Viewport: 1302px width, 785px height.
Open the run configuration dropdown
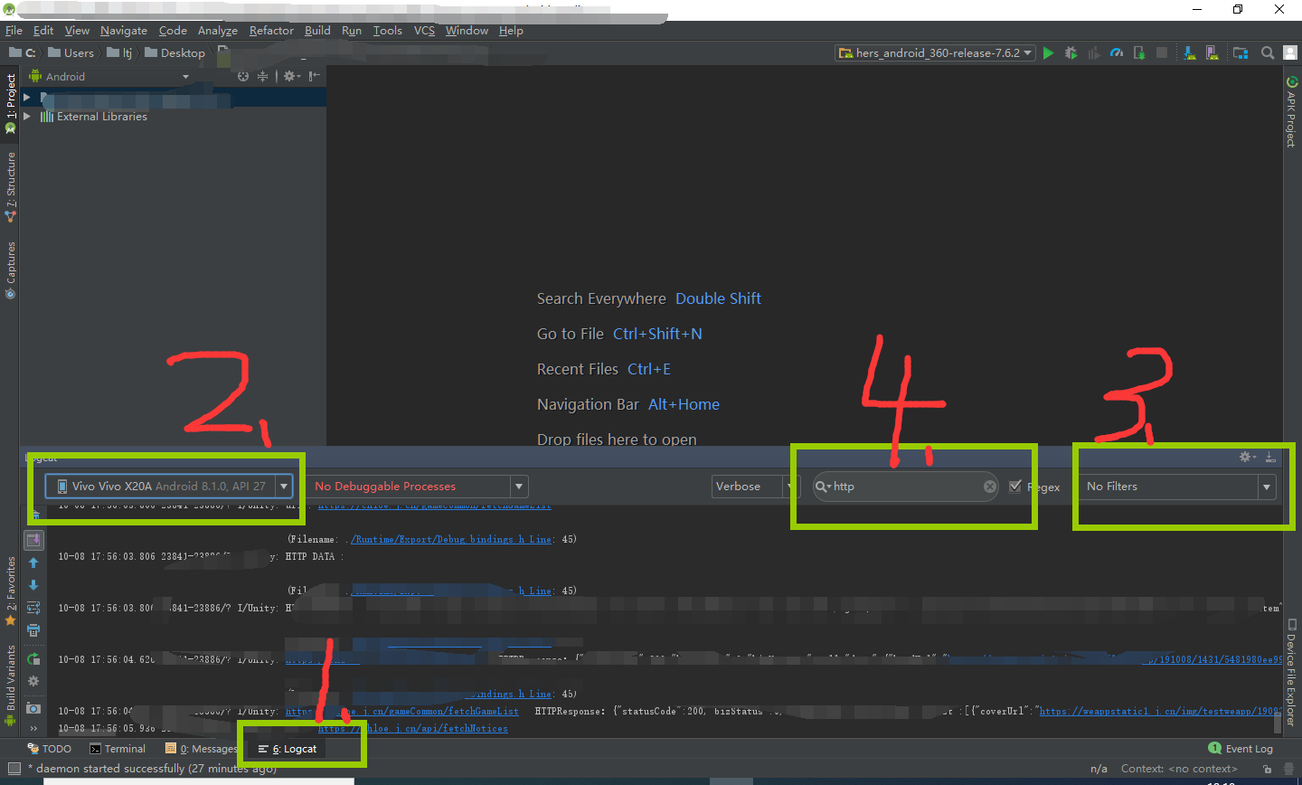click(935, 53)
